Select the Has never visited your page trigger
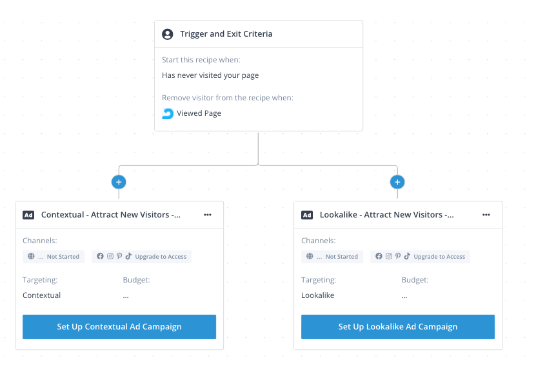The height and width of the screenshot is (370, 536). (x=210, y=75)
